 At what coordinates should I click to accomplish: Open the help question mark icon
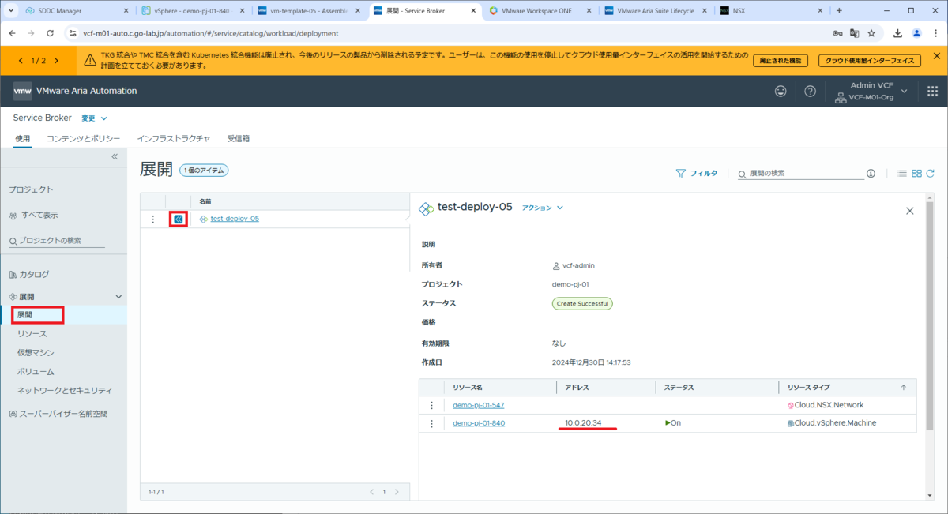point(810,91)
